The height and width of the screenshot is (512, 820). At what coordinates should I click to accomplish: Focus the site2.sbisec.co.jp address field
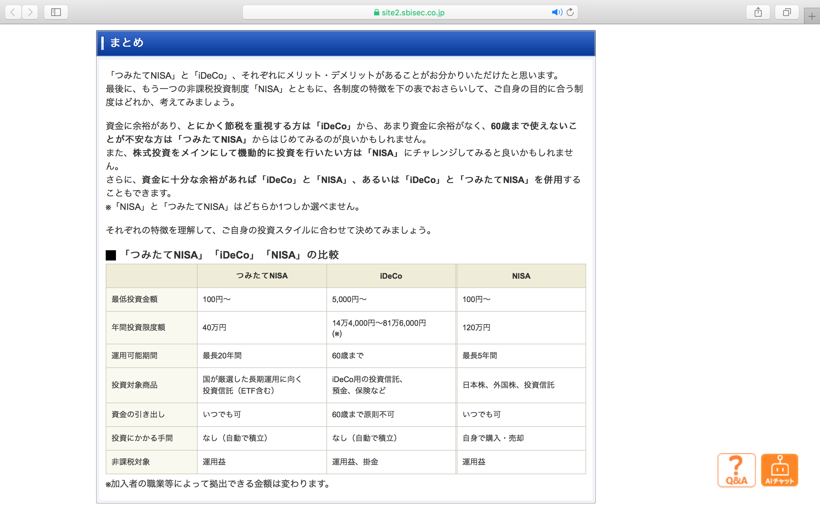pyautogui.click(x=410, y=12)
